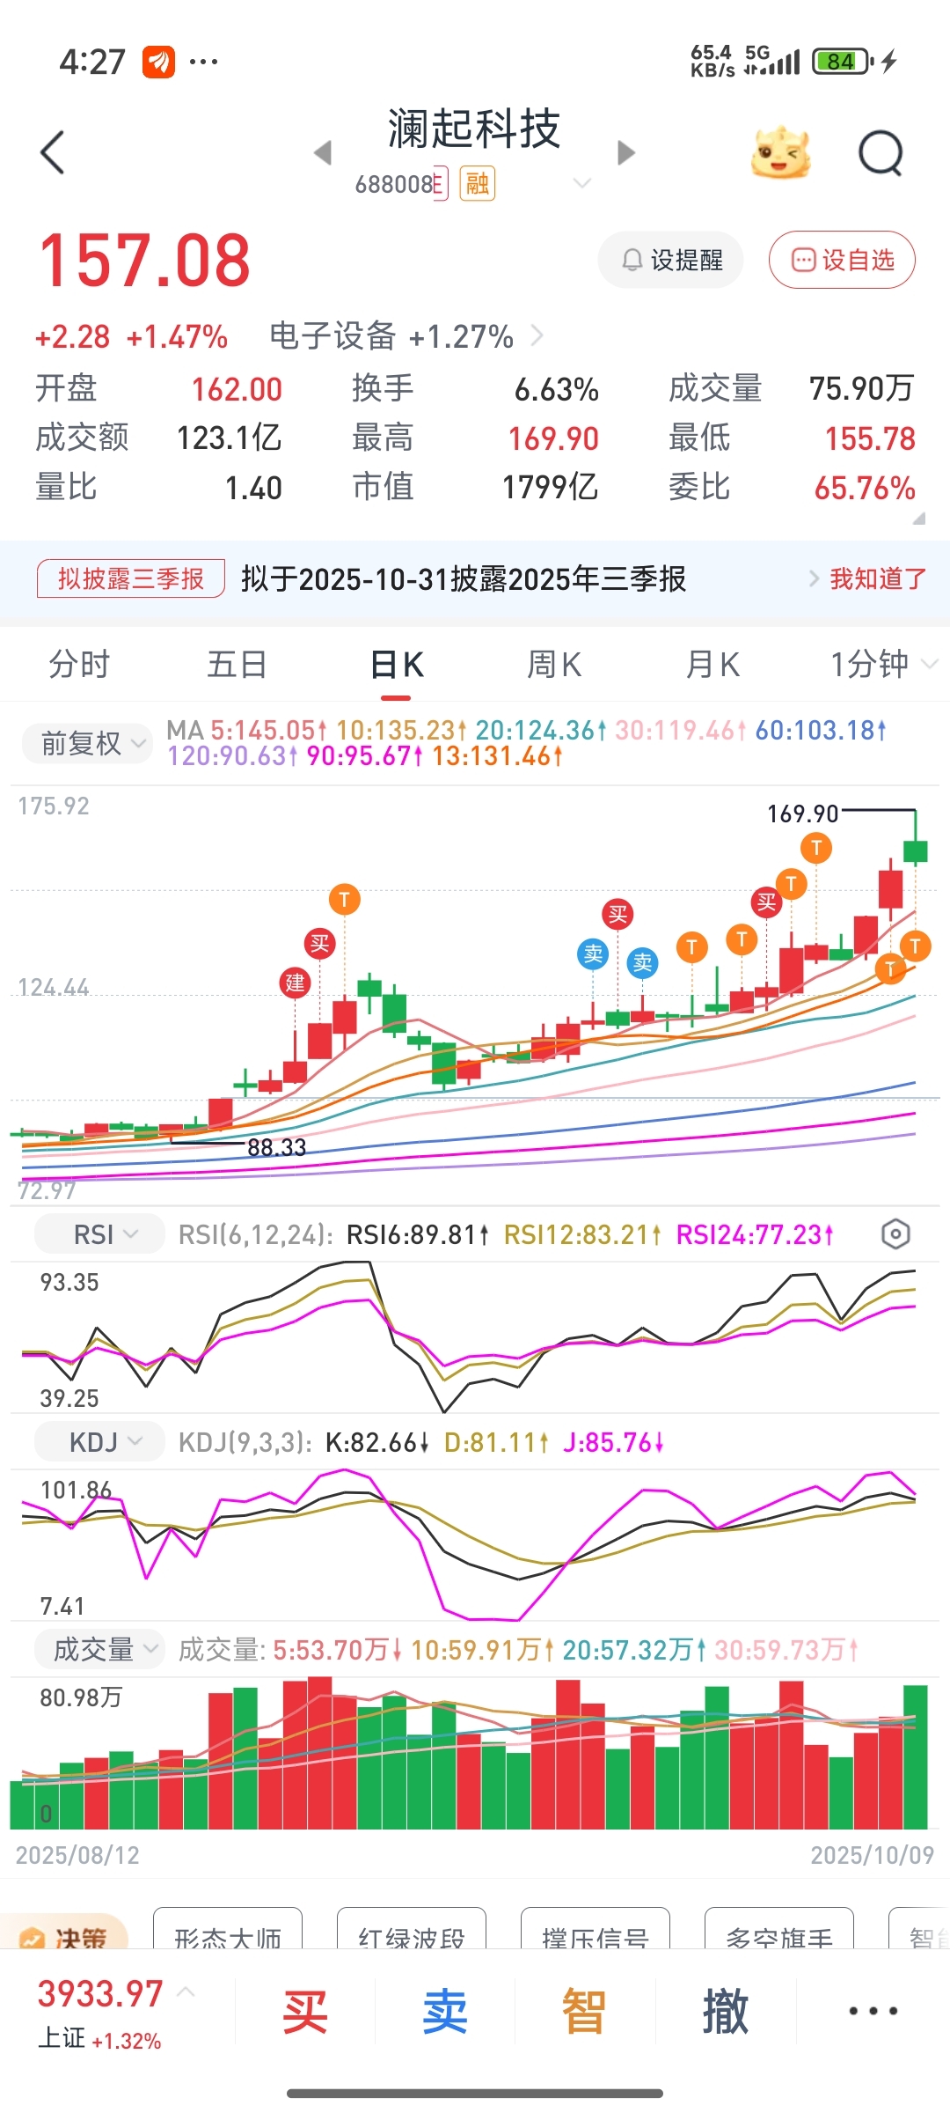The width and height of the screenshot is (950, 2113).
Task: Expand the 上证 index chevron
Action: (x=186, y=1991)
